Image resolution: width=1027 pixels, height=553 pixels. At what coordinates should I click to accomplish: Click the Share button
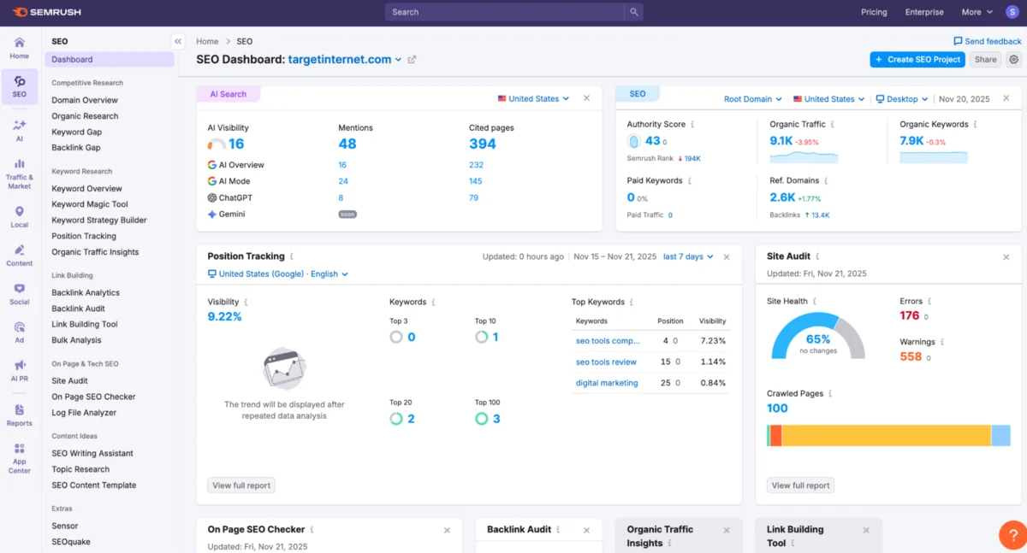coord(986,60)
